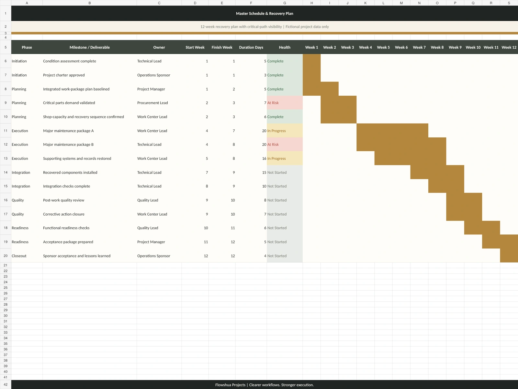The image size is (518, 389).
Task: Click 'Project charter approved' cell
Action: [x=90, y=75]
